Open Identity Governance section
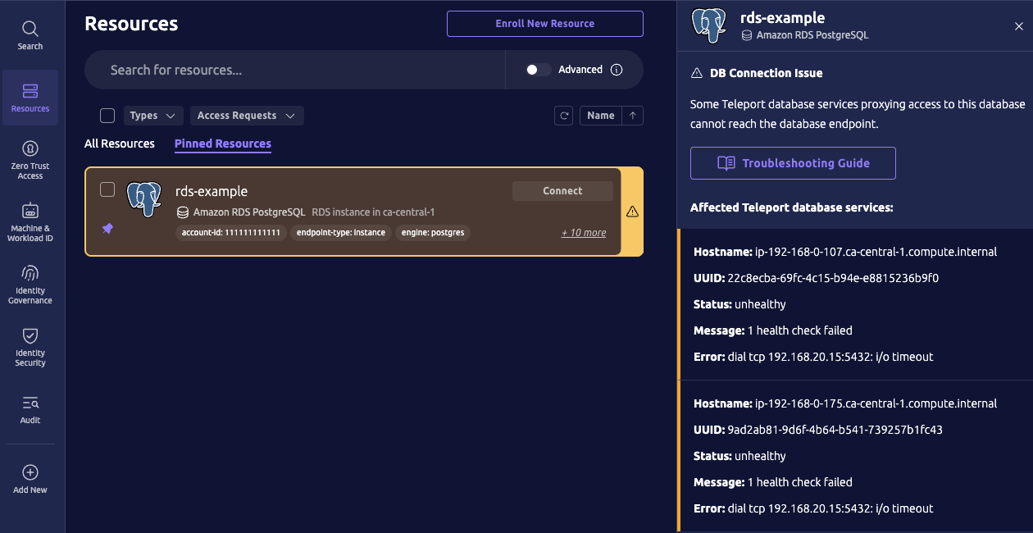The image size is (1033, 533). (30, 285)
